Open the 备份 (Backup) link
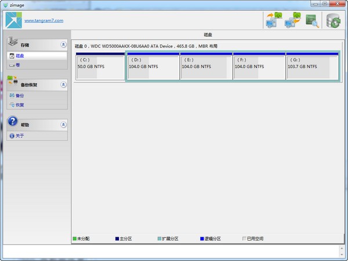Viewport: 348px width, 261px height. [20, 96]
